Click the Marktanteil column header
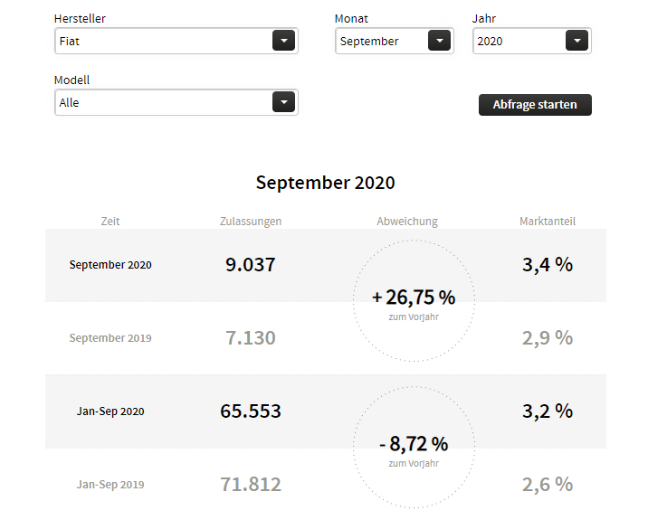This screenshot has width=648, height=520. pos(548,221)
